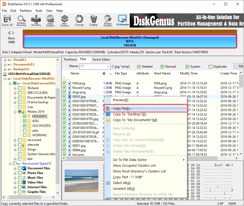Image resolution: width=244 pixels, height=206 pixels.
Task: Check the pets folder checkbox
Action: [x=25, y=130]
